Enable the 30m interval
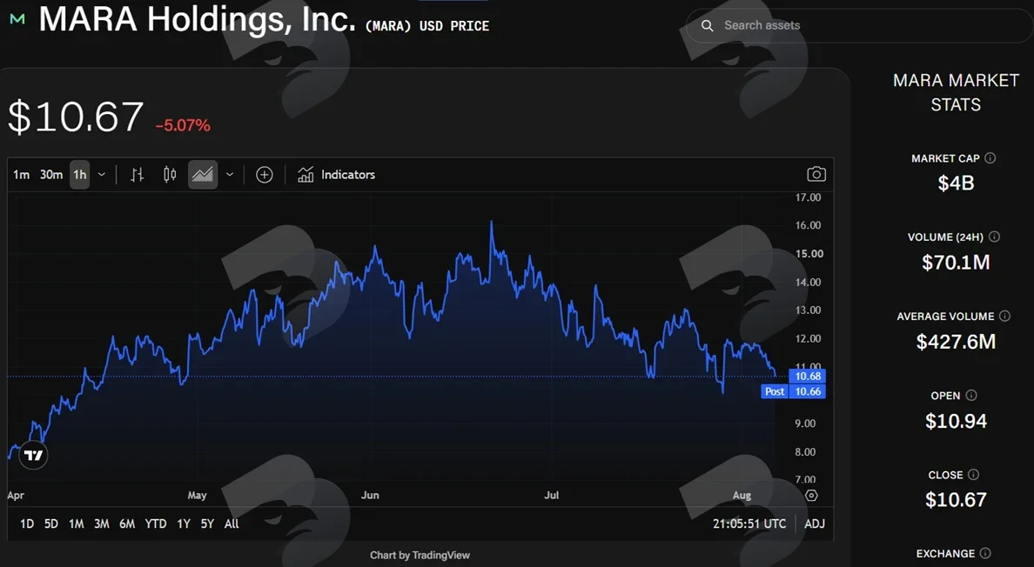Viewport: 1034px width, 567px height. point(51,175)
